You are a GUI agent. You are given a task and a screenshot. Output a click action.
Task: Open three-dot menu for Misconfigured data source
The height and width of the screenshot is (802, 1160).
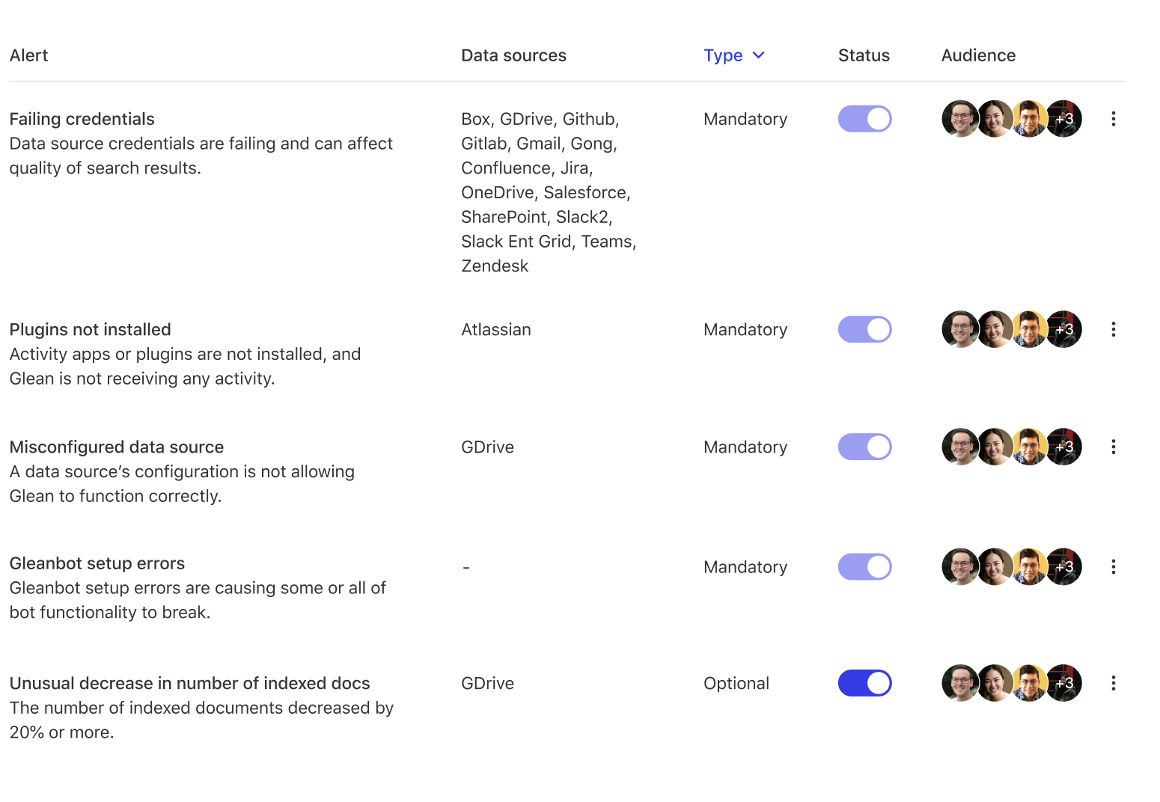click(1113, 447)
